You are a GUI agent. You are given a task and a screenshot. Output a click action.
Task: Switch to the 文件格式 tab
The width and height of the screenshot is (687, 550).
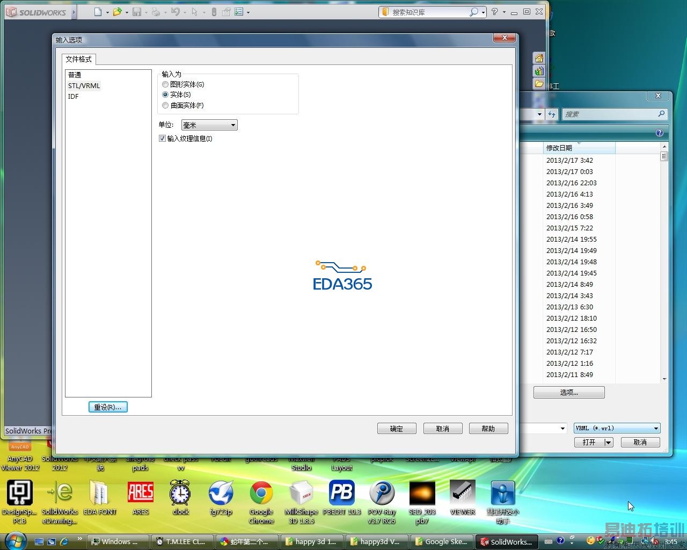(79, 59)
